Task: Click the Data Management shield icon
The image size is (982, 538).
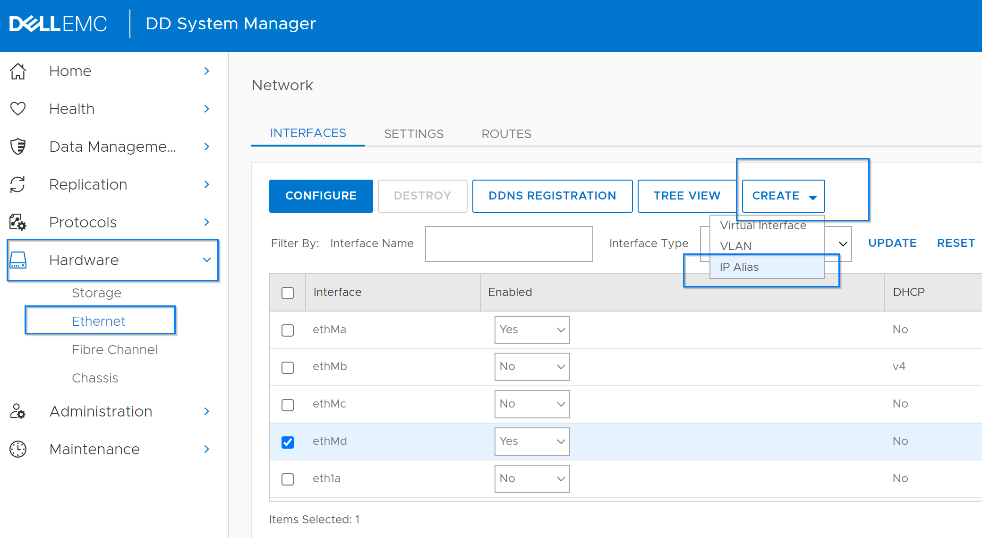Action: [18, 147]
